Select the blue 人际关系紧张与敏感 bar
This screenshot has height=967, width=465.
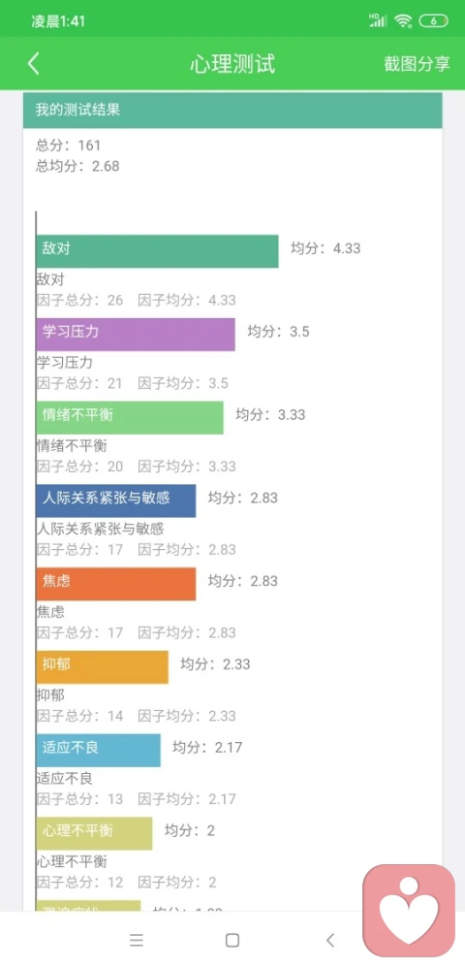pos(116,500)
